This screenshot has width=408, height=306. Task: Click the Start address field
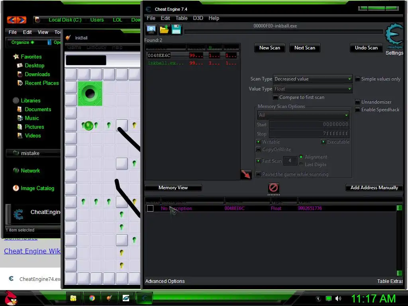[x=309, y=124]
